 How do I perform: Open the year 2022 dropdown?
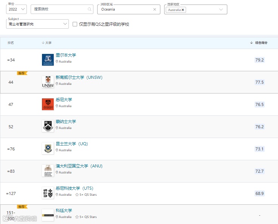[x=16, y=9]
